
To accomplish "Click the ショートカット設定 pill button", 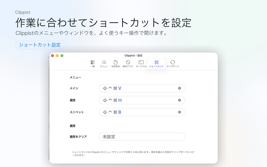I will 40,45.
